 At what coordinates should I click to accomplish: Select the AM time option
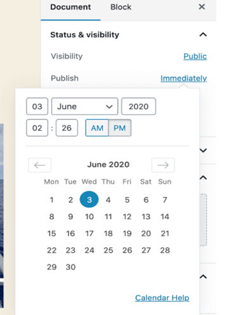coord(97,128)
